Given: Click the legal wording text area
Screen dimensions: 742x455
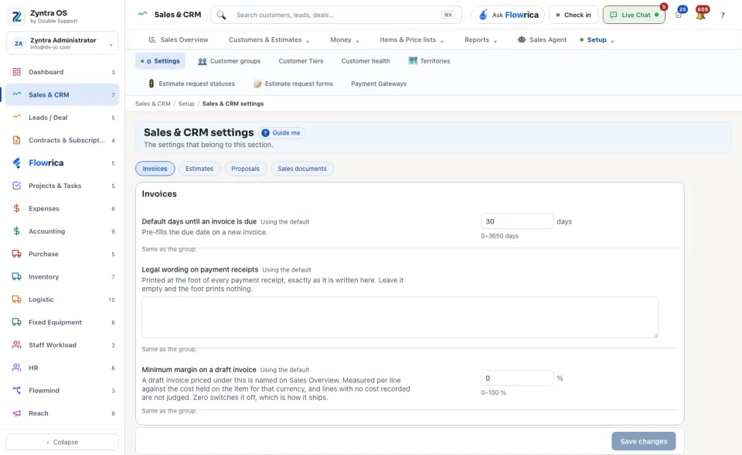Looking at the screenshot, I should (400, 317).
